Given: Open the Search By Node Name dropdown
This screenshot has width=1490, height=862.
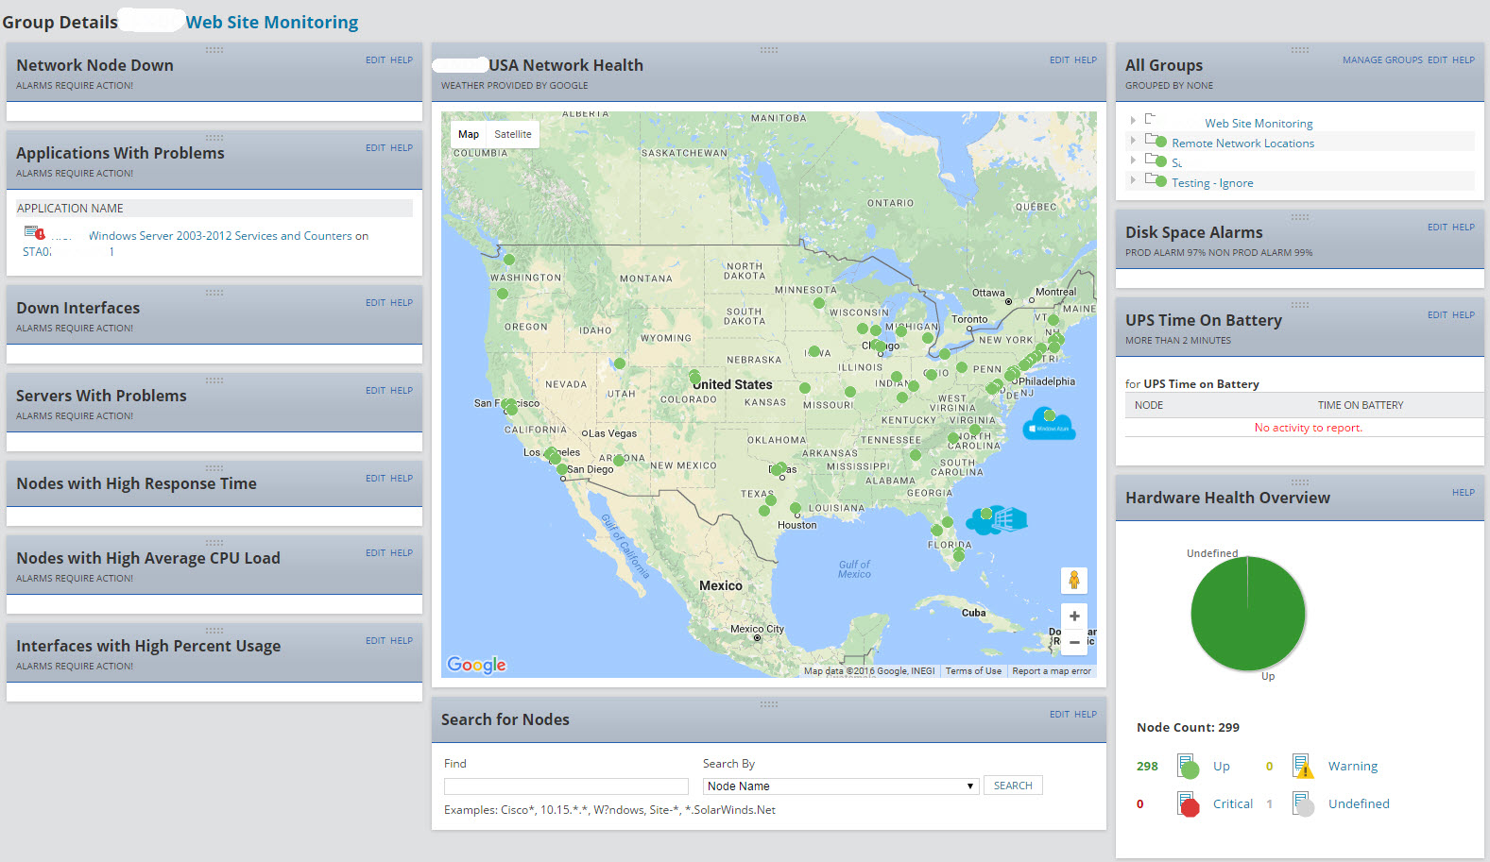Looking at the screenshot, I should tap(840, 786).
